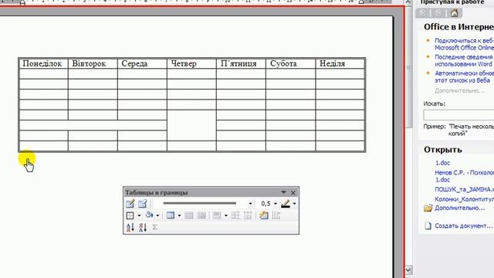
Task: Select the Draw Table pencil tool
Action: coord(130,204)
